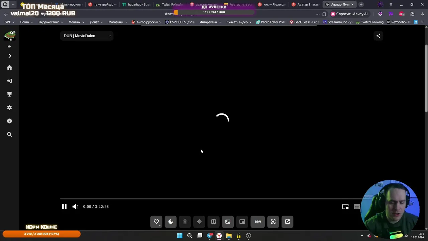The height and width of the screenshot is (241, 428).
Task: Switch to the кик — Яндекс tab
Action: (272, 5)
